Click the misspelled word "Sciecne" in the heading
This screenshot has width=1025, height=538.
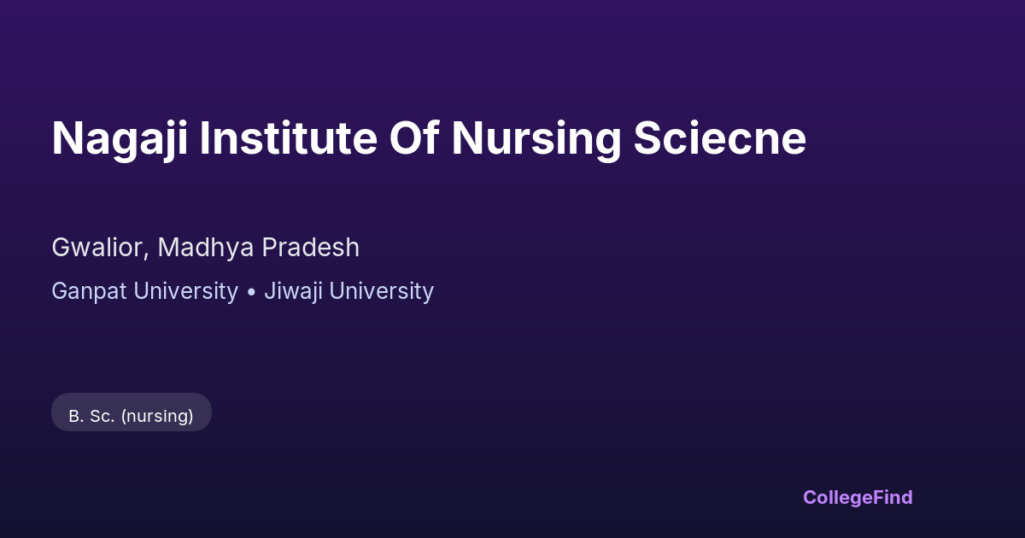click(x=719, y=138)
